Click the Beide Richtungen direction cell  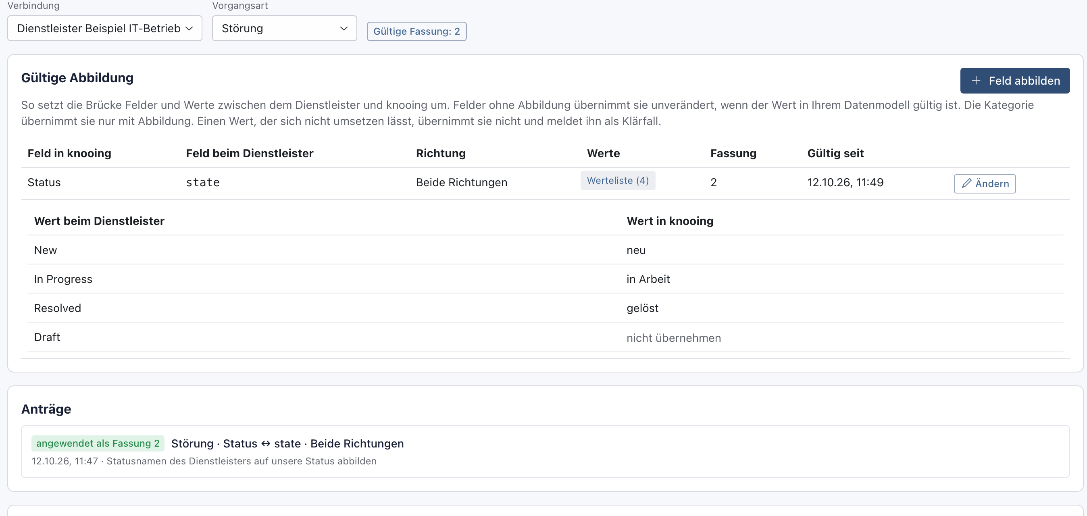(x=462, y=182)
